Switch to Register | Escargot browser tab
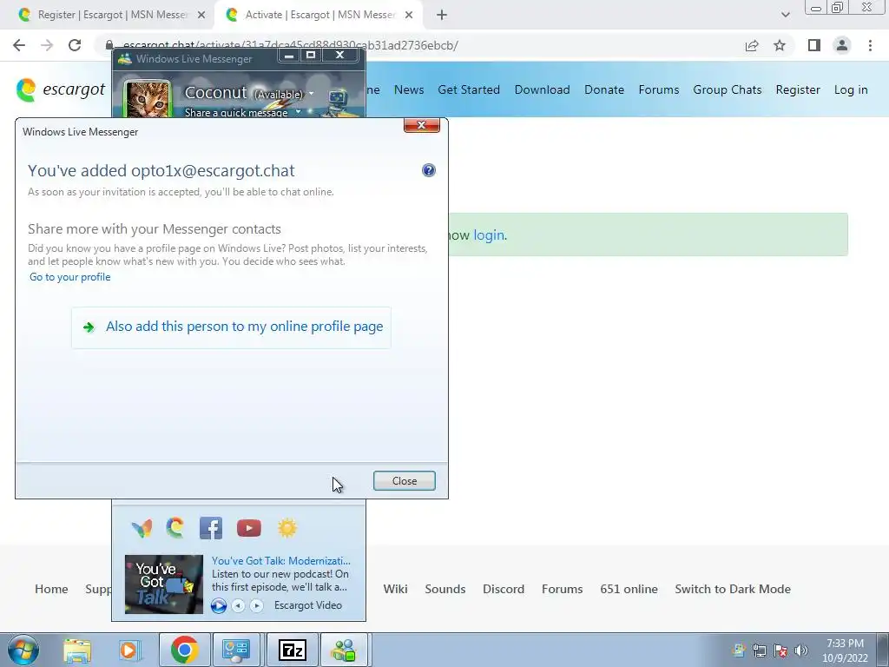The image size is (889, 667). [112, 15]
